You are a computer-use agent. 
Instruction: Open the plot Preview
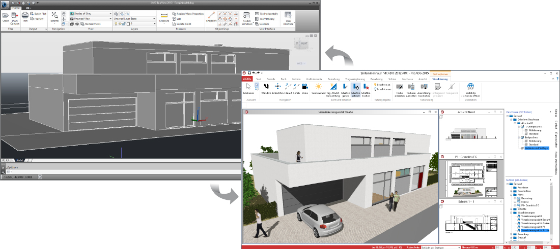(x=37, y=18)
